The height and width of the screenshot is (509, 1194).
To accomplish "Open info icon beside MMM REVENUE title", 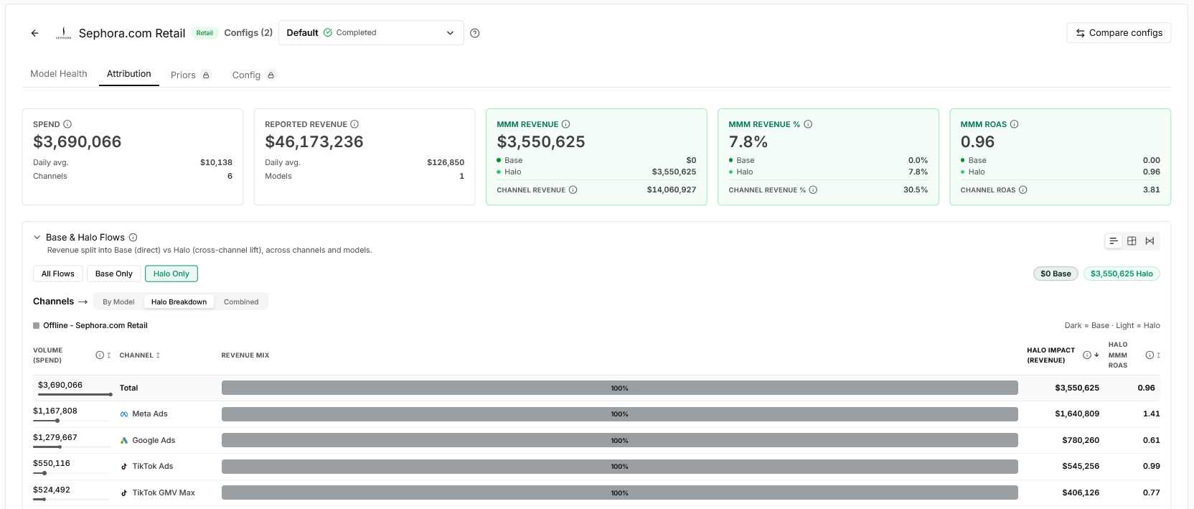I will point(565,124).
